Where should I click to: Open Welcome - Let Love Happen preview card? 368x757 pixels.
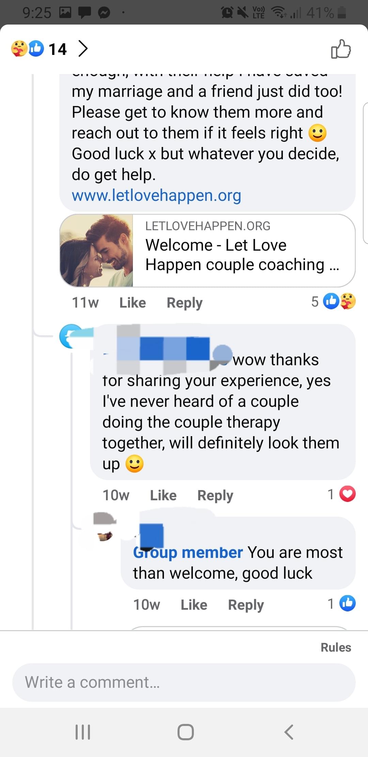click(x=208, y=251)
